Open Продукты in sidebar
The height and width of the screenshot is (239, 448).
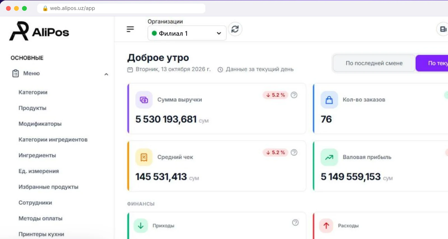click(32, 108)
